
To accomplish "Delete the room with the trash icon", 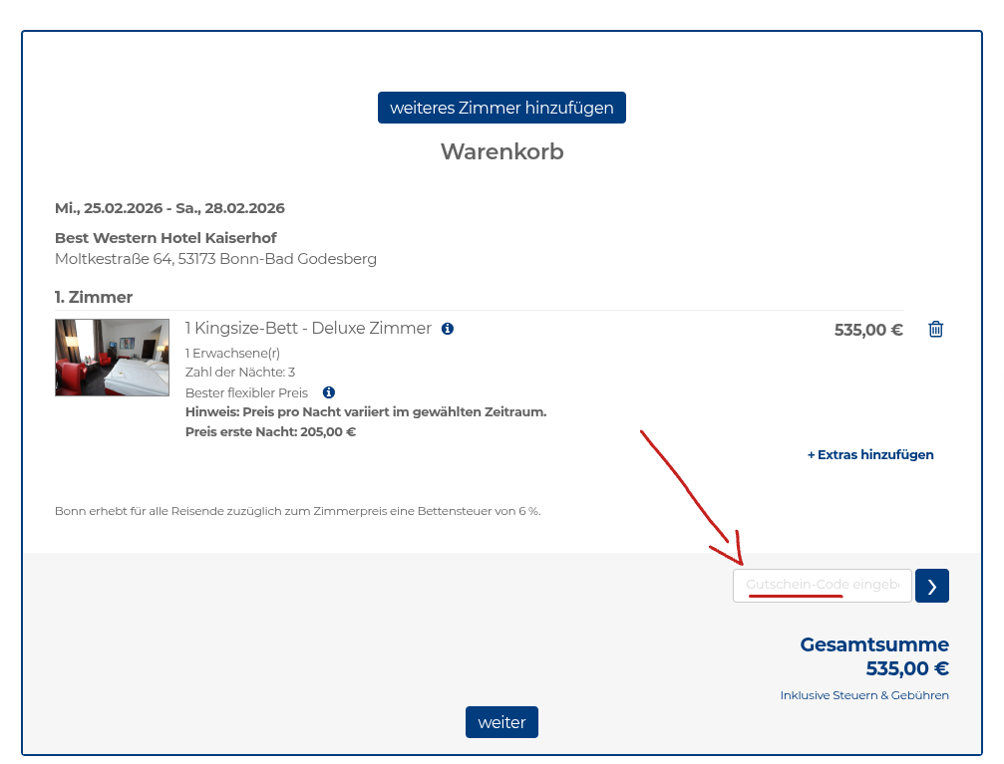I will point(935,330).
